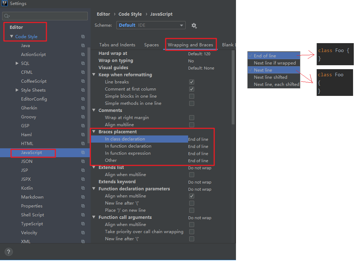Expand the Style Sheets tree node
Screen dimensions: 357x262
[17, 90]
